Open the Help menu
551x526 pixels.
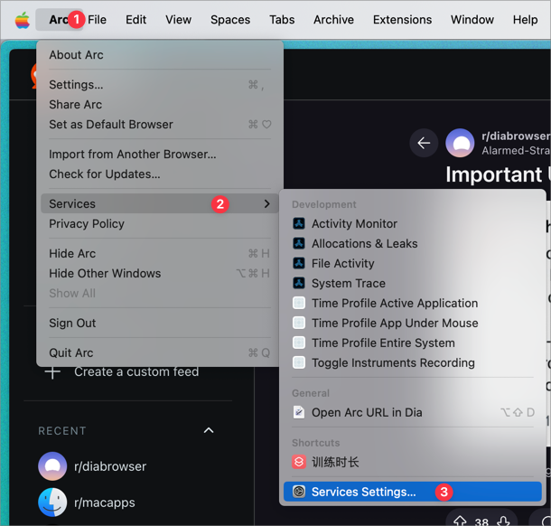pyautogui.click(x=526, y=20)
